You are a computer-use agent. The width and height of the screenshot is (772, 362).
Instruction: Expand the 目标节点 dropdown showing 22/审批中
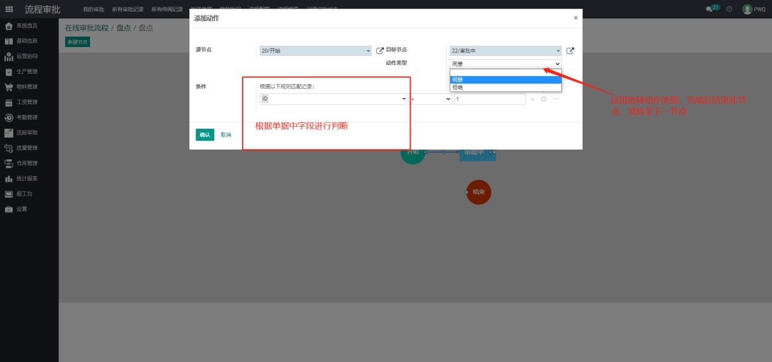505,51
